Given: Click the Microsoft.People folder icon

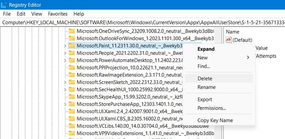Looking at the screenshot, I should click(72, 53).
